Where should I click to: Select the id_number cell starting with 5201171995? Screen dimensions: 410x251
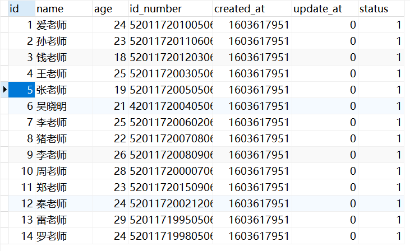(x=171, y=220)
